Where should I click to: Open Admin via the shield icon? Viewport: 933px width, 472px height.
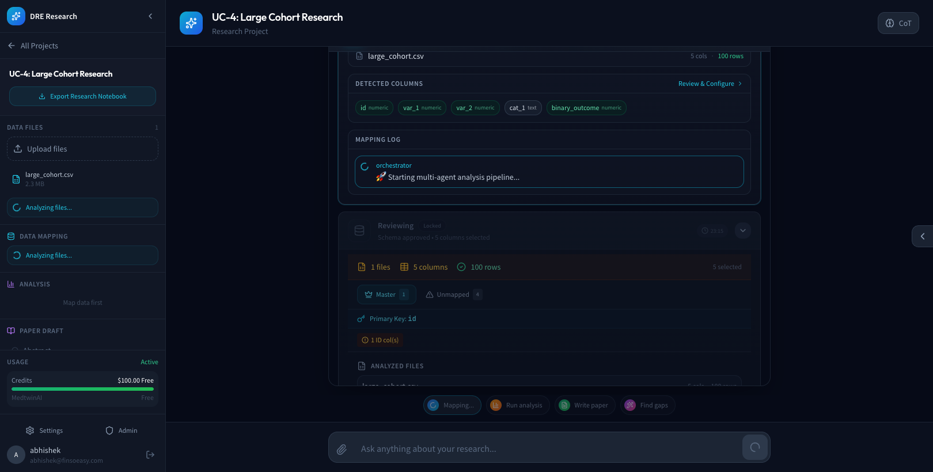[109, 431]
